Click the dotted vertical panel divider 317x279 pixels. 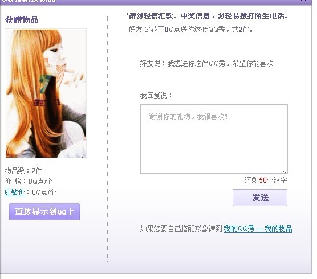click(x=107, y=138)
